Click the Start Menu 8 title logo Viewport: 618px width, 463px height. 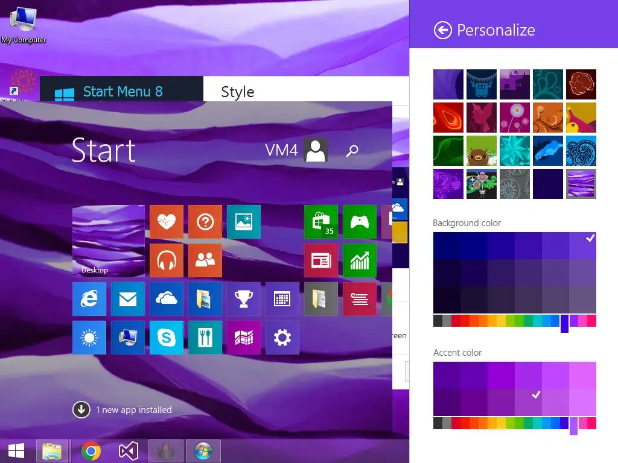[64, 95]
